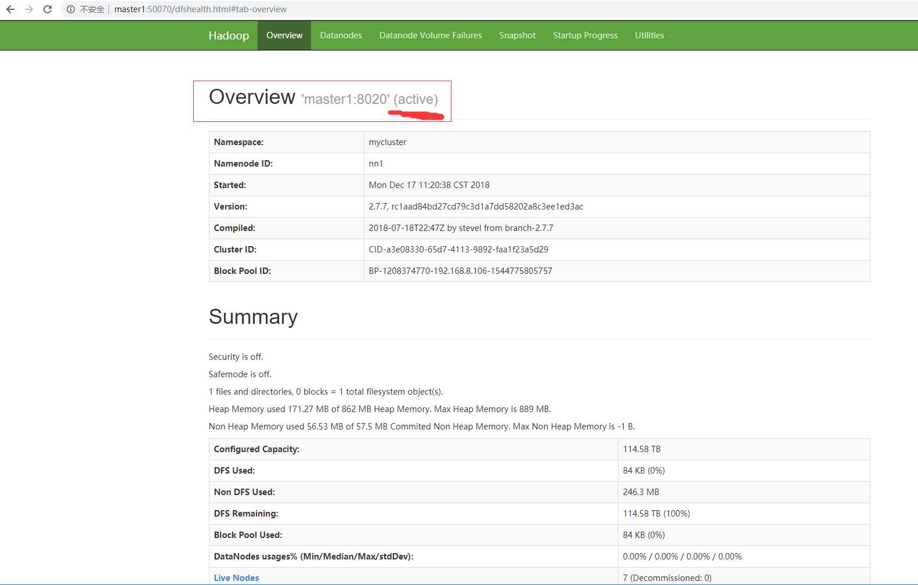Go back with the browser back arrow
918x585 pixels.
10,9
